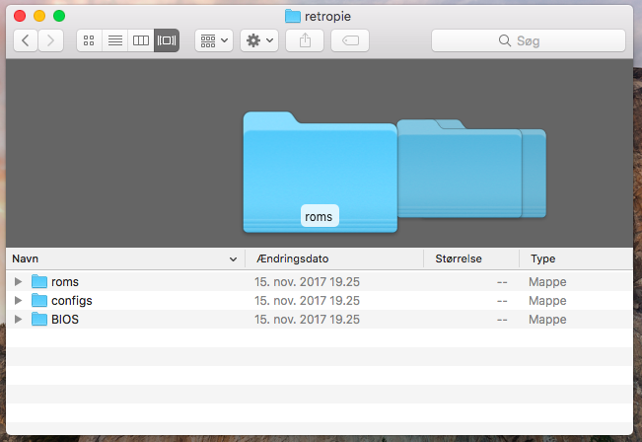Click the BIOS folder name
The image size is (642, 442).
pyautogui.click(x=65, y=320)
